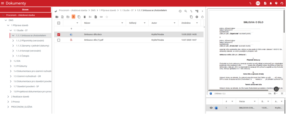Click the KK user avatar button

pyautogui.click(x=258, y=3)
